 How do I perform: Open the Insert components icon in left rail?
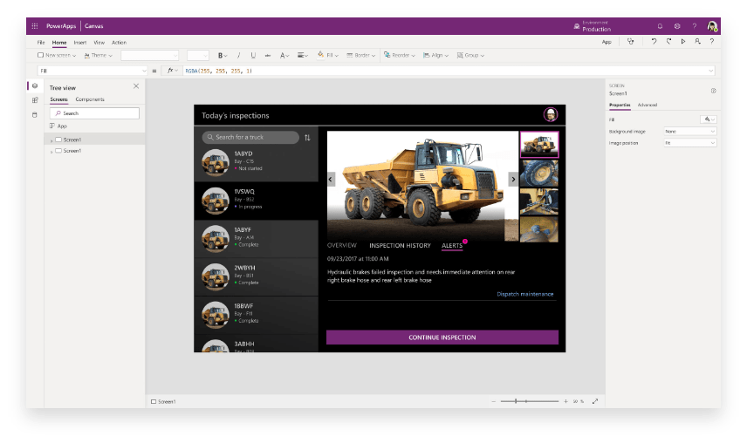35,100
